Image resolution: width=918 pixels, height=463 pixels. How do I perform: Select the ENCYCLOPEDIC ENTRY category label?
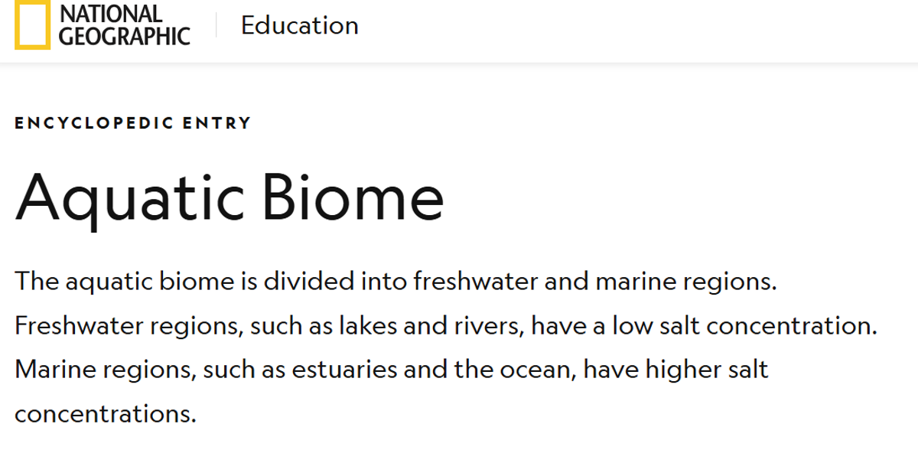132,122
